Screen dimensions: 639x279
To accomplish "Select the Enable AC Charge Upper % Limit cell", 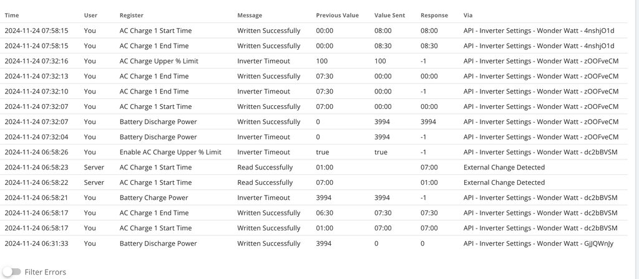I will pyautogui.click(x=170, y=152).
